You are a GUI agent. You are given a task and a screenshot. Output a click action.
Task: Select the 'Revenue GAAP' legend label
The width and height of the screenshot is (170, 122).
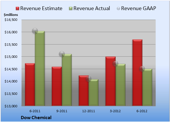click(139, 8)
